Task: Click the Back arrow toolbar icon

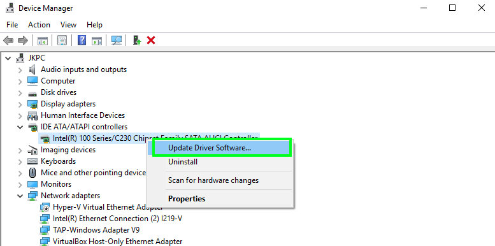Action: 8,40
